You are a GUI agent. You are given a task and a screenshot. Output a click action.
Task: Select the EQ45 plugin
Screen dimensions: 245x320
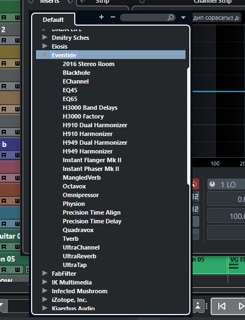(x=70, y=90)
